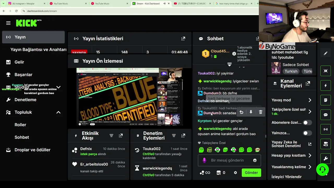Click the stream preview thumbnail

[x=130, y=97]
